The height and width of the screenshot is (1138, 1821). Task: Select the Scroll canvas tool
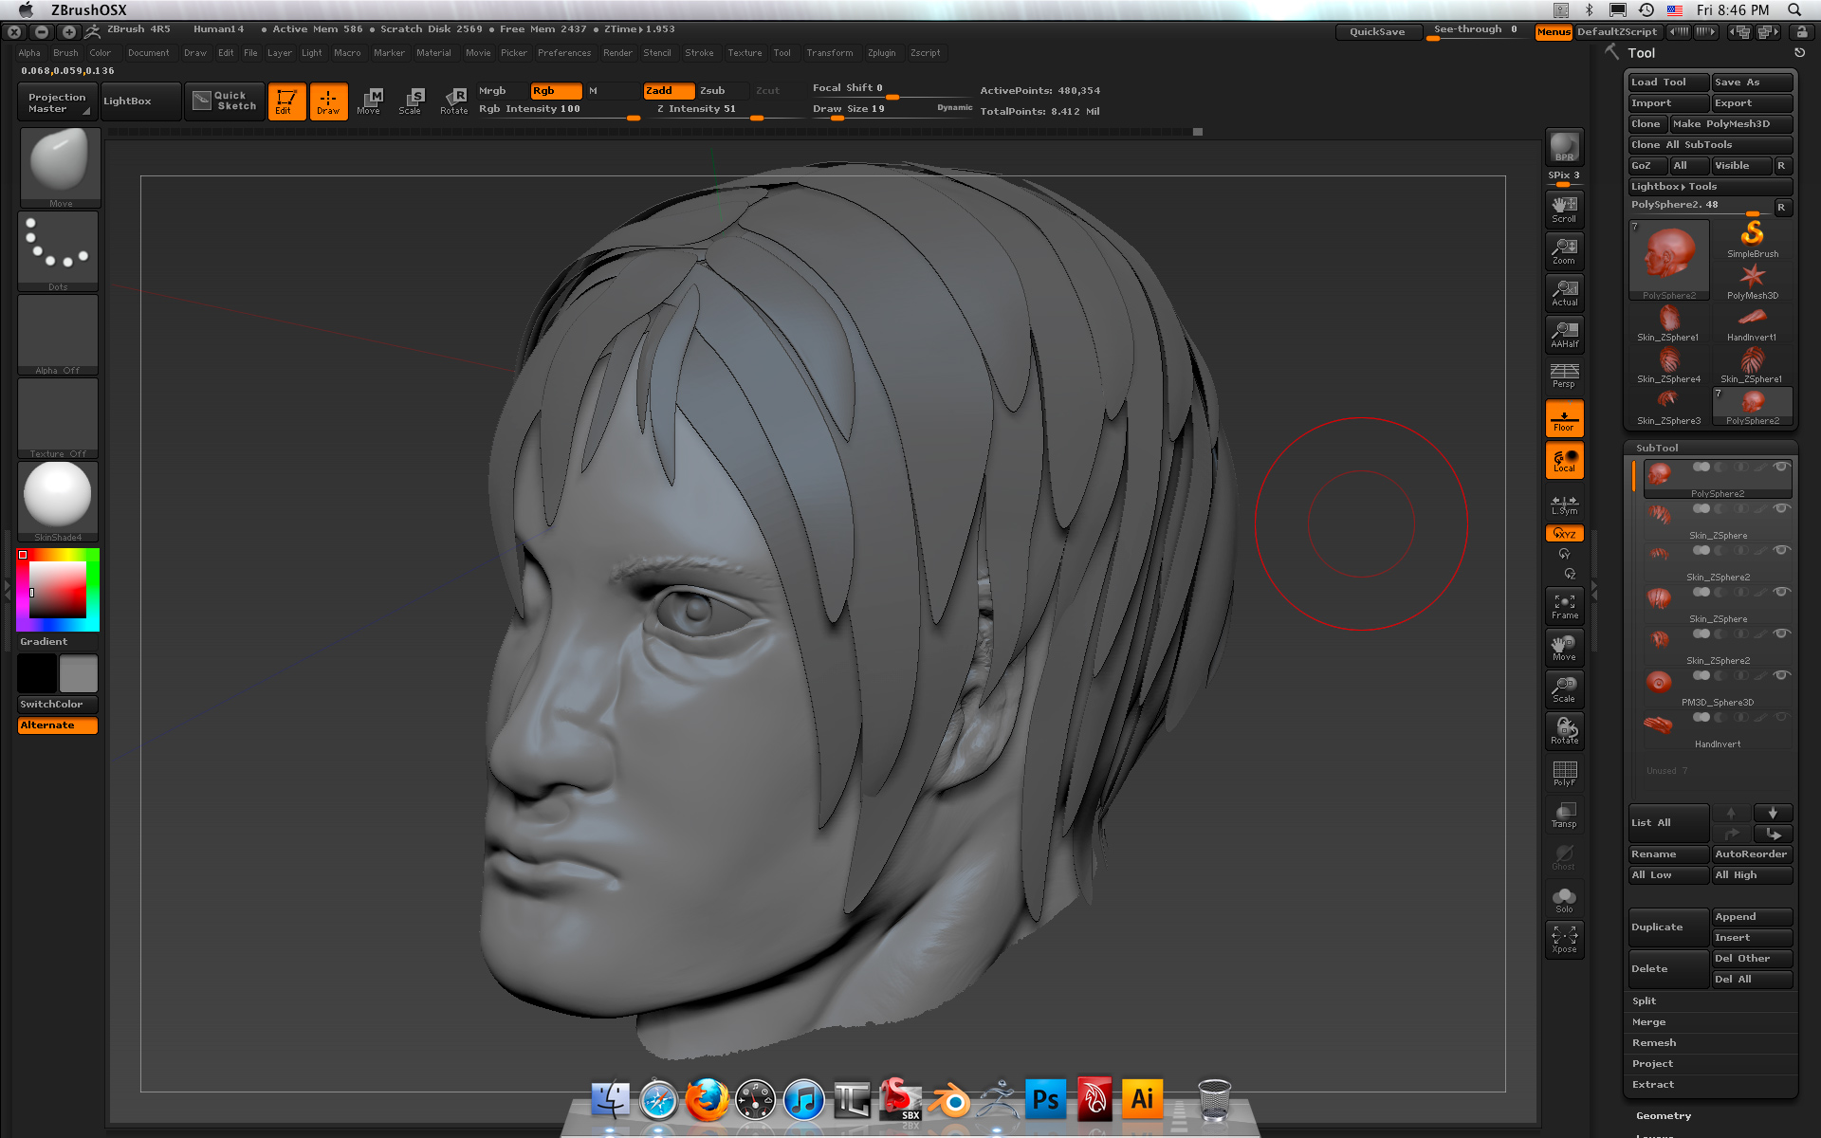pos(1564,209)
